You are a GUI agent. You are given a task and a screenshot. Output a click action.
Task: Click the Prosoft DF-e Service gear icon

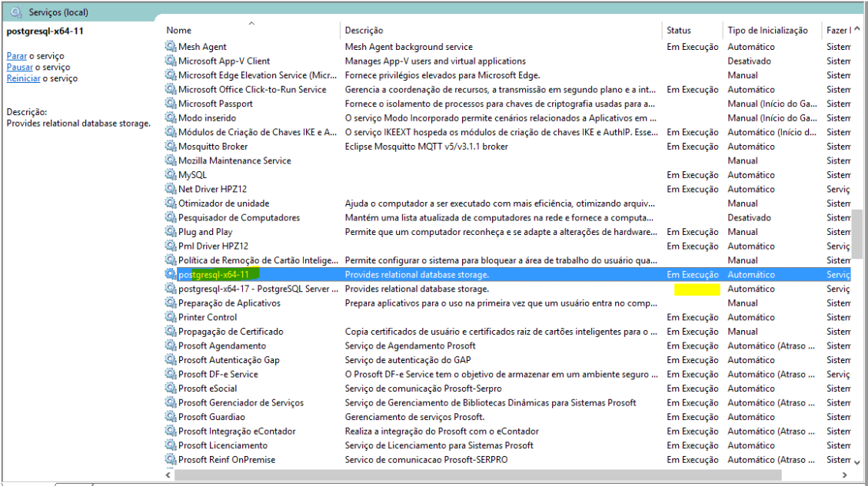(x=171, y=374)
